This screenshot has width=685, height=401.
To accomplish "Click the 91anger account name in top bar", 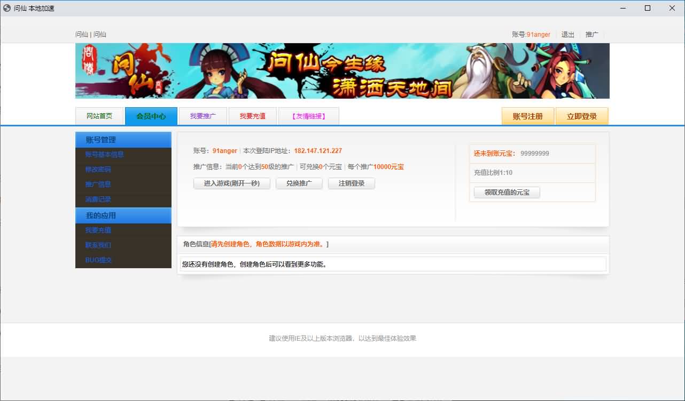I will point(539,35).
